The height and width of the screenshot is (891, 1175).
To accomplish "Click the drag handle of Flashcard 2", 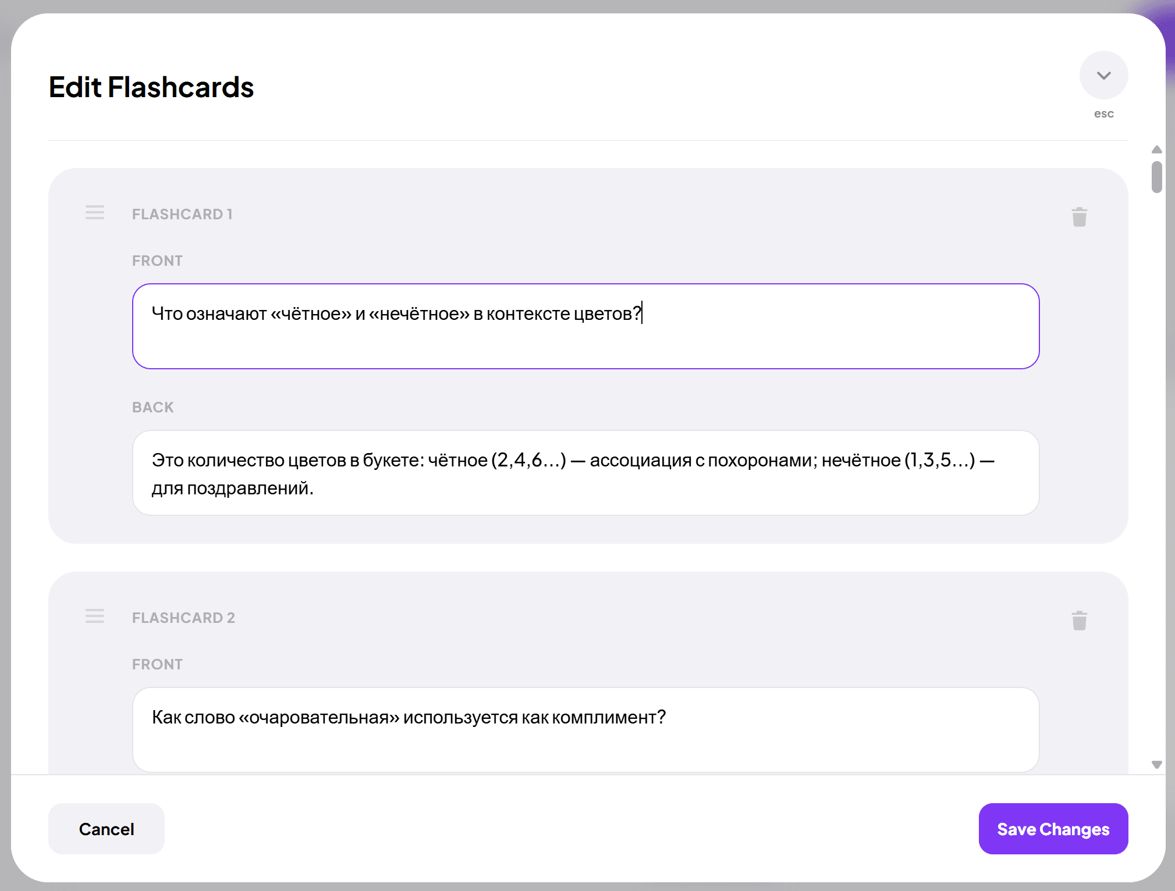I will click(x=95, y=616).
